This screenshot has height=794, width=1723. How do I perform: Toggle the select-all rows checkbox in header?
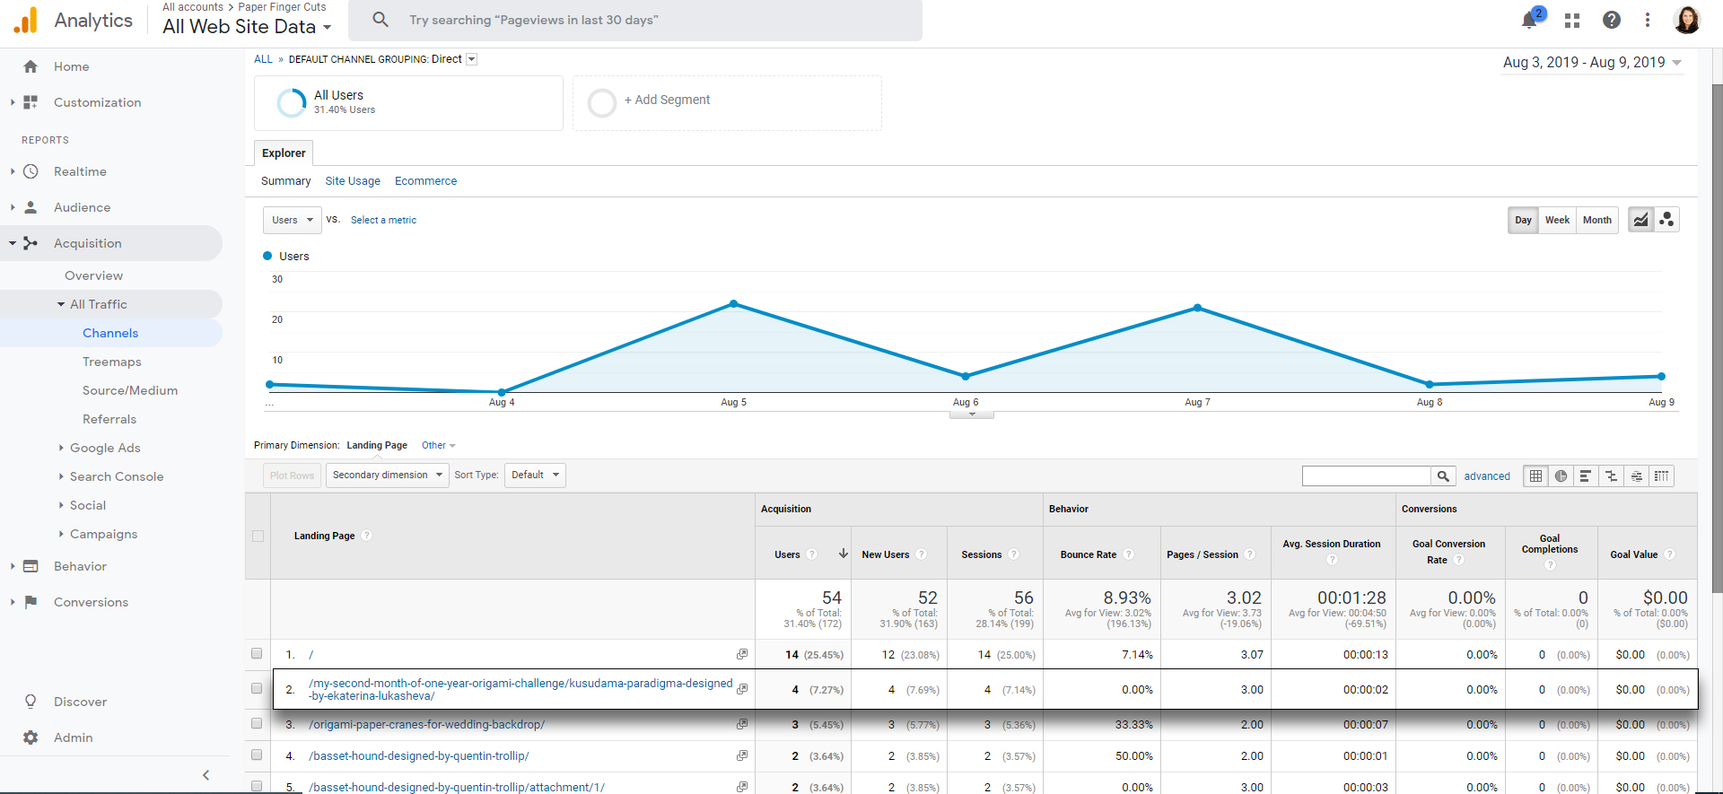click(x=258, y=537)
